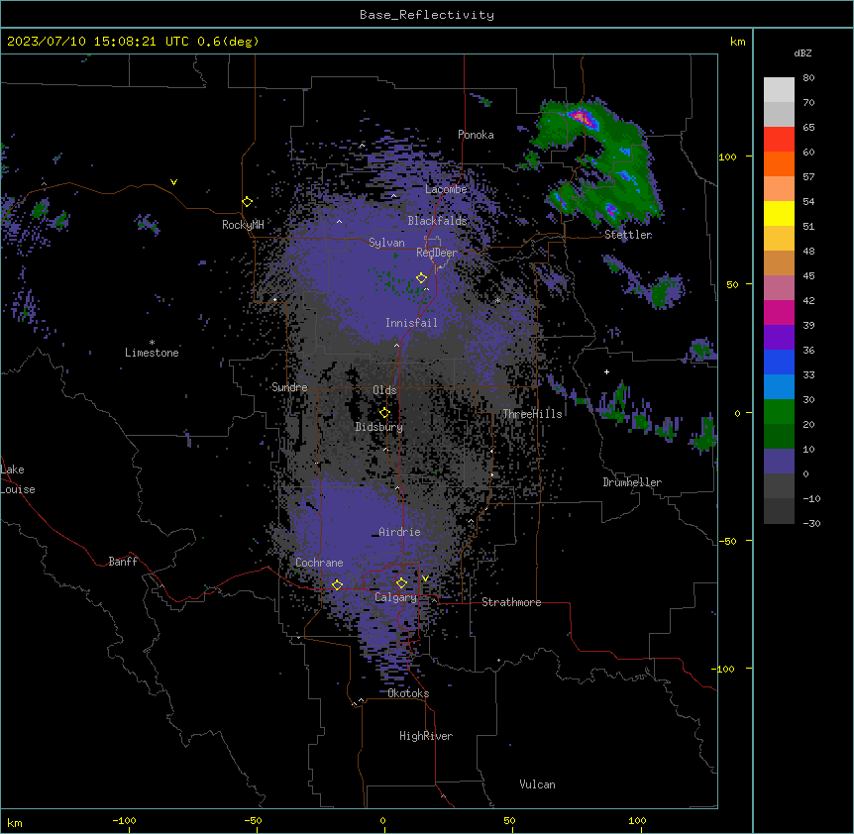Select the bright green 20 dBZ legend swatch
This screenshot has height=834, width=854.
tap(779, 412)
